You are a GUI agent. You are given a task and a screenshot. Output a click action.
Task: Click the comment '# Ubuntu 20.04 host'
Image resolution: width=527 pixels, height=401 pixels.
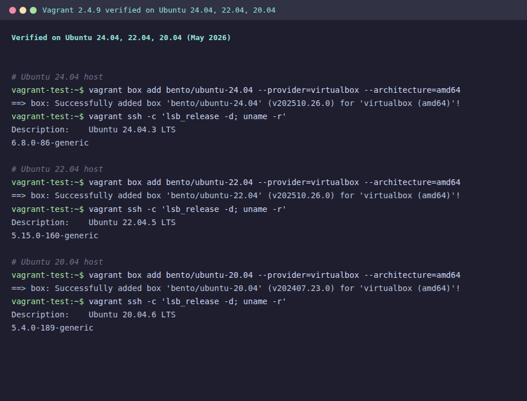tap(57, 262)
